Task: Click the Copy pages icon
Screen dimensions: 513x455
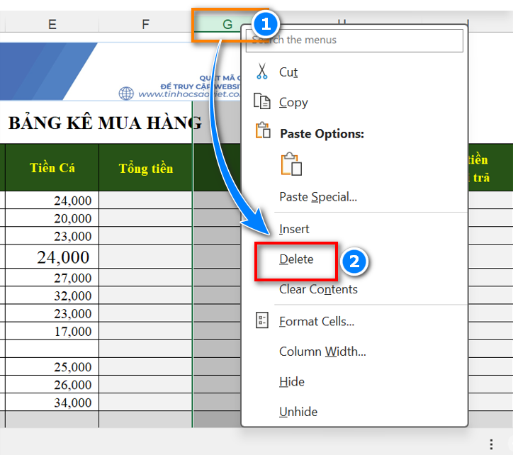Action: click(x=261, y=101)
